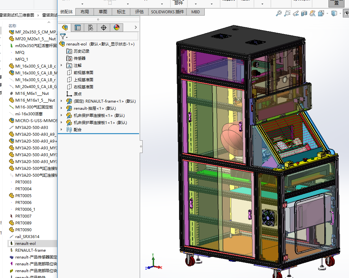Screen dimensions: 349x278
Task: Open the DisplayManager color ball tab
Action: point(116,28)
